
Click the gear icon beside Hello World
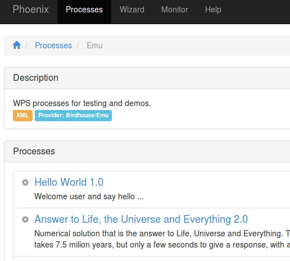[25, 182]
